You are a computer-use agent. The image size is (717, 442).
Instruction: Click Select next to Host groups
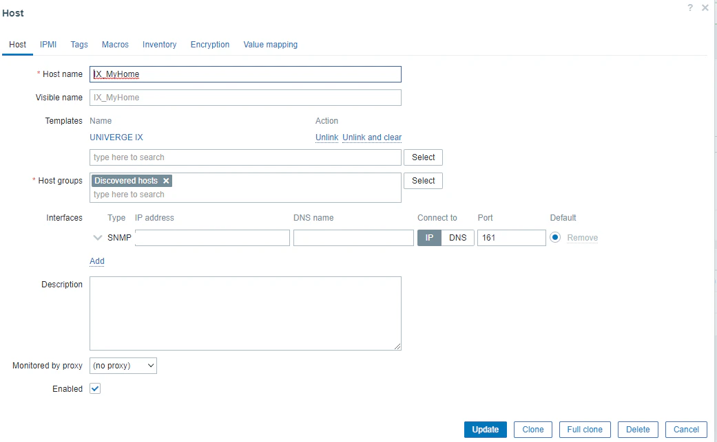(423, 181)
